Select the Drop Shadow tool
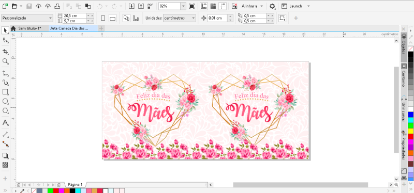The height and width of the screenshot is (193, 414). (5, 155)
